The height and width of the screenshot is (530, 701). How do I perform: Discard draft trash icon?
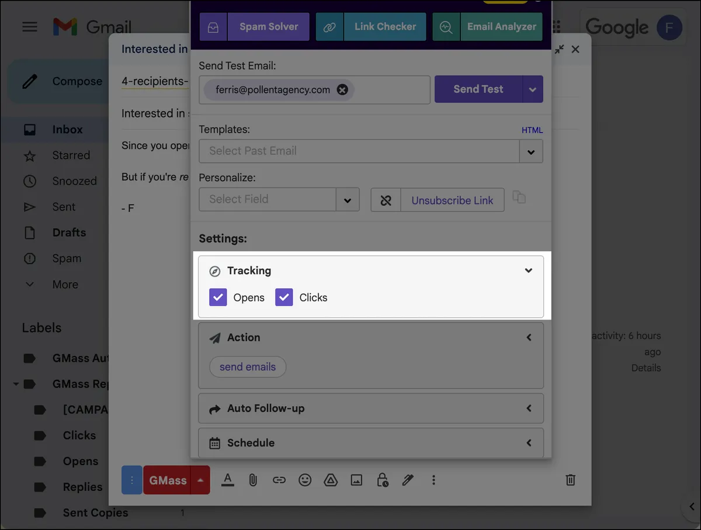(571, 480)
